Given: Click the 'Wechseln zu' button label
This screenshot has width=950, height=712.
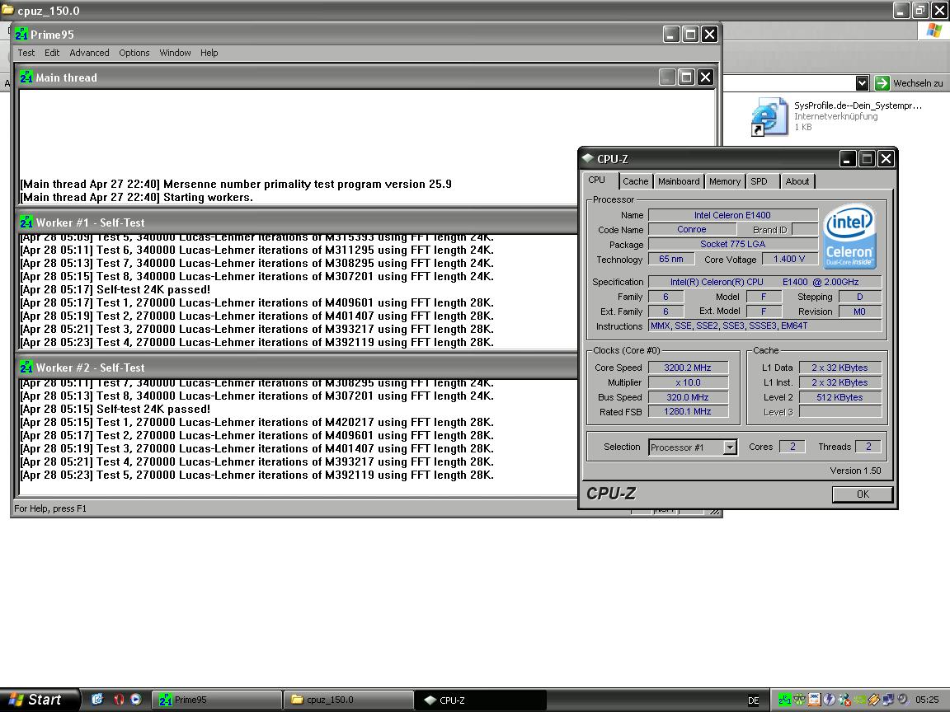Looking at the screenshot, I should [918, 83].
